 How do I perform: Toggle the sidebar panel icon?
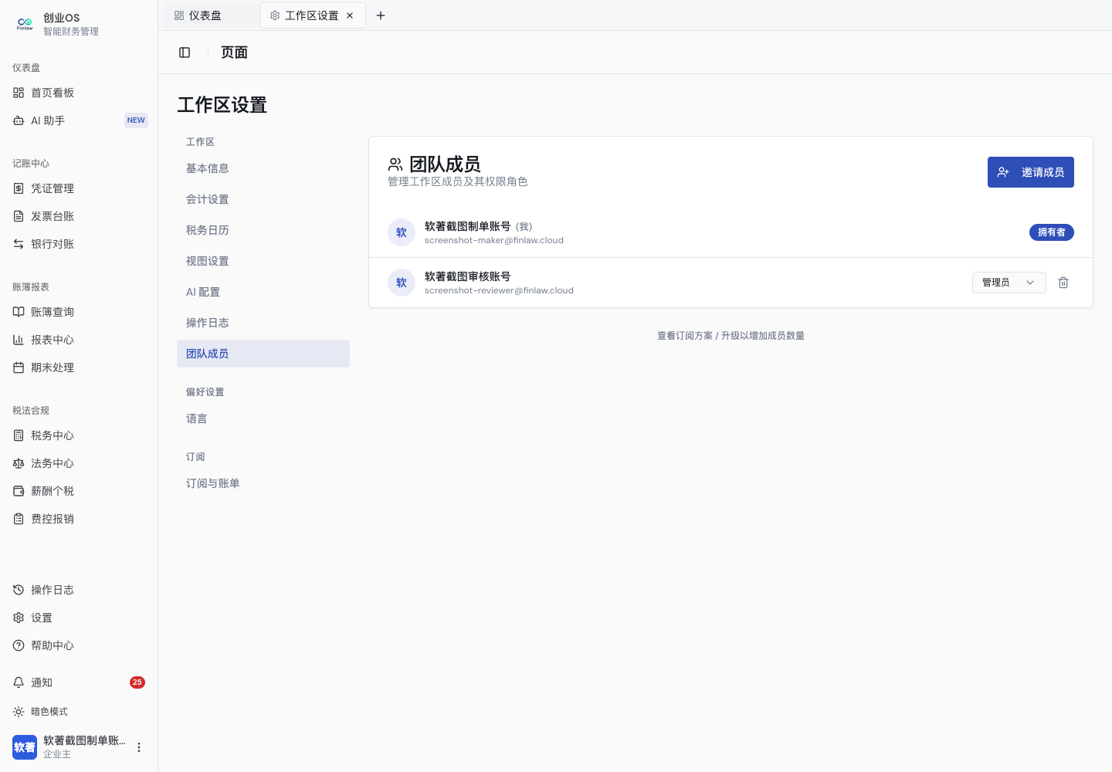pyautogui.click(x=185, y=52)
